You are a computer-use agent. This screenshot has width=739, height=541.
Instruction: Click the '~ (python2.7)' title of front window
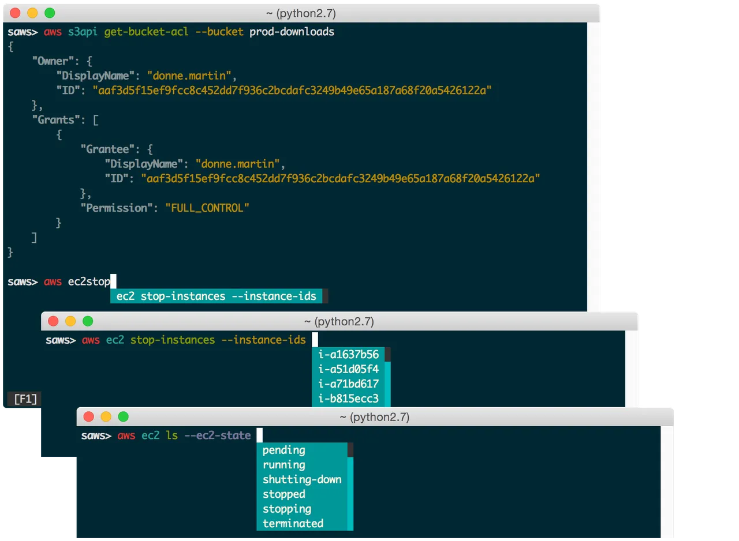pos(374,416)
